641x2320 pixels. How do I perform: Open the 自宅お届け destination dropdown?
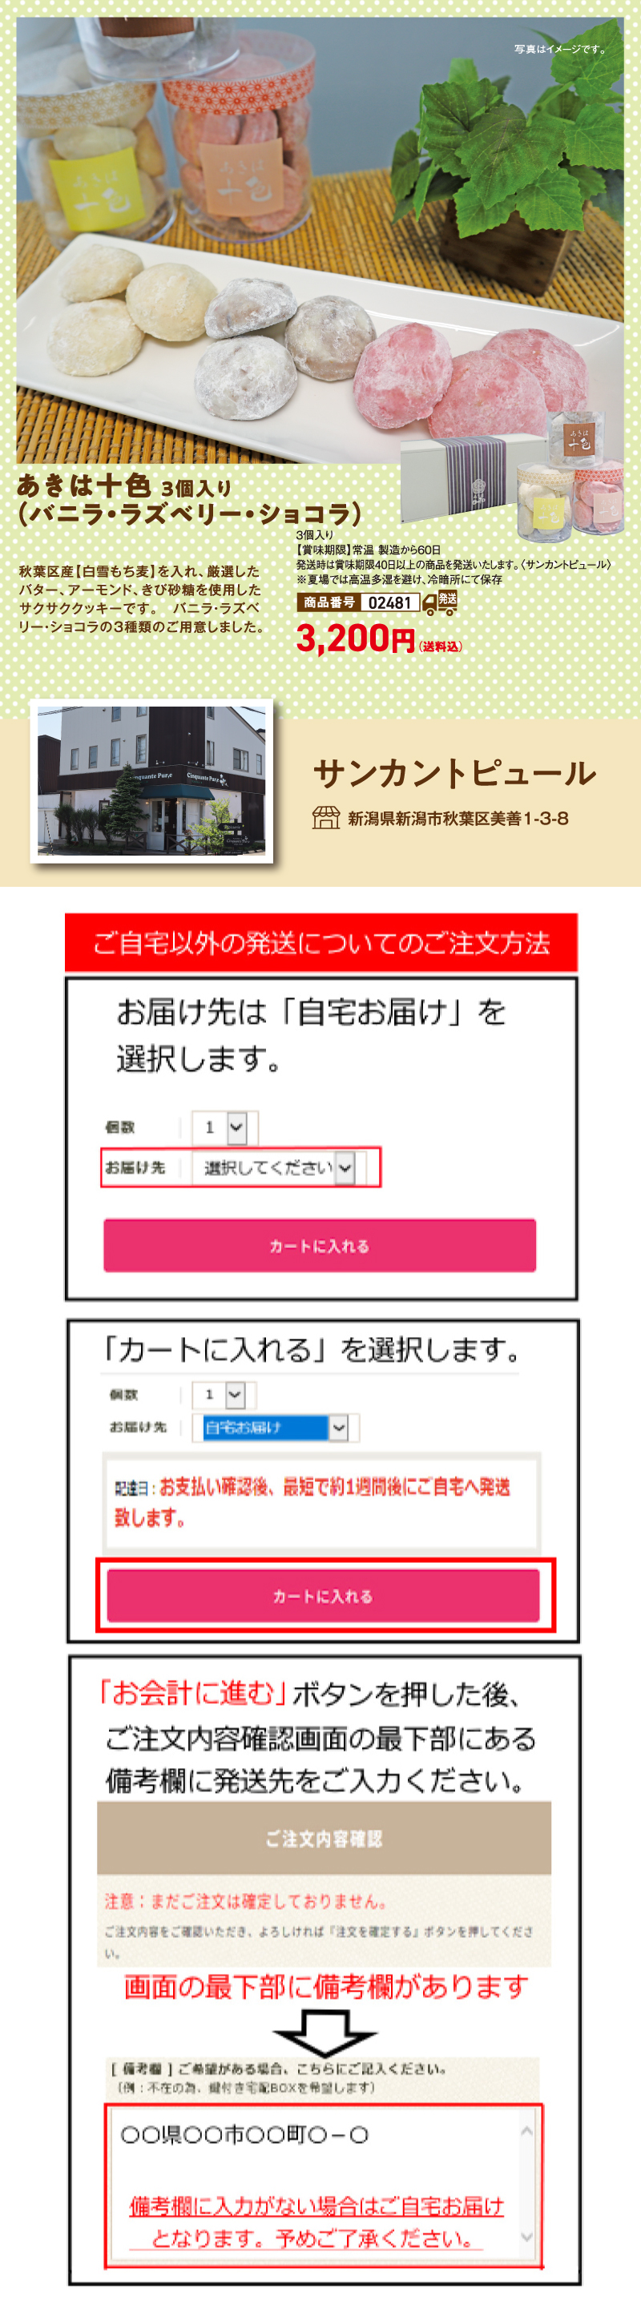click(275, 1428)
